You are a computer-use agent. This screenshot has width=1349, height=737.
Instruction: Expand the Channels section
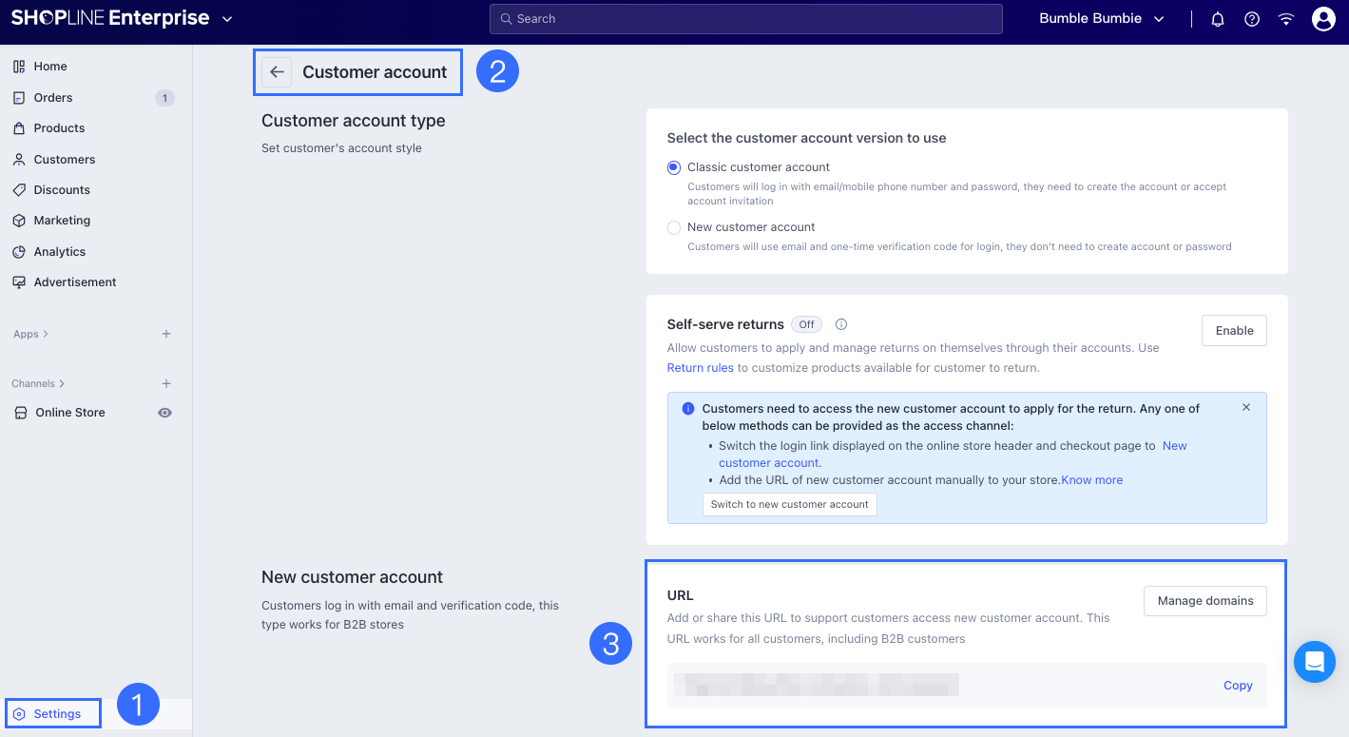click(x=38, y=383)
